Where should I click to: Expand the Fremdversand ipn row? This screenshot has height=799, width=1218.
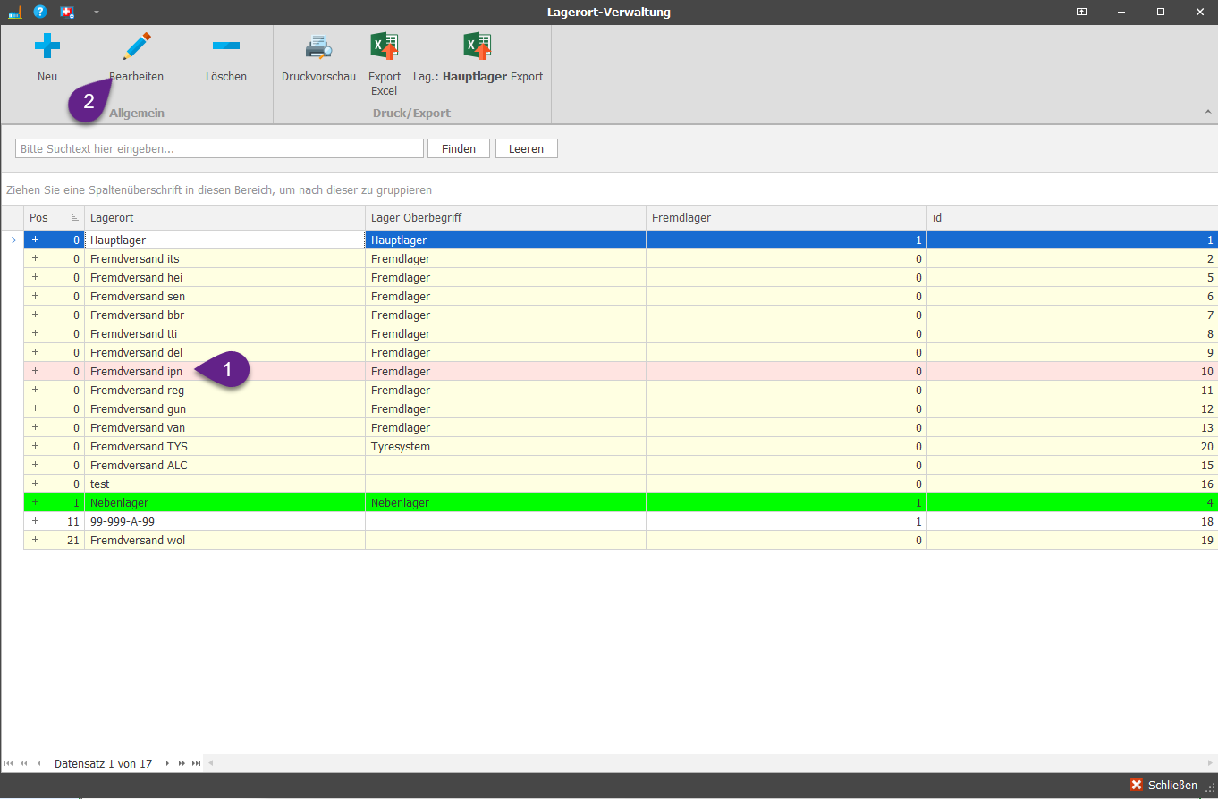tap(36, 371)
